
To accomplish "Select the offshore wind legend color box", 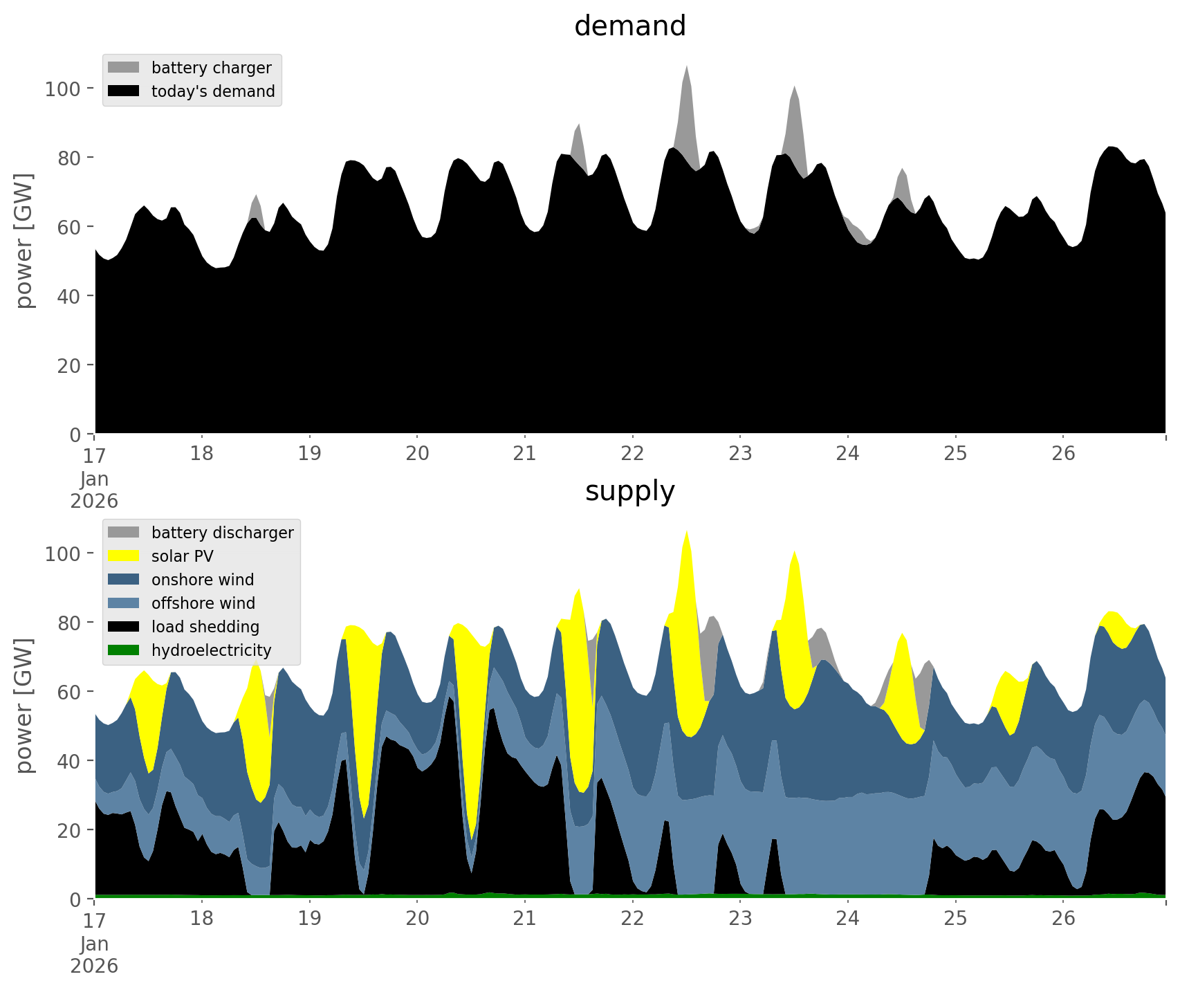I will pos(124,603).
